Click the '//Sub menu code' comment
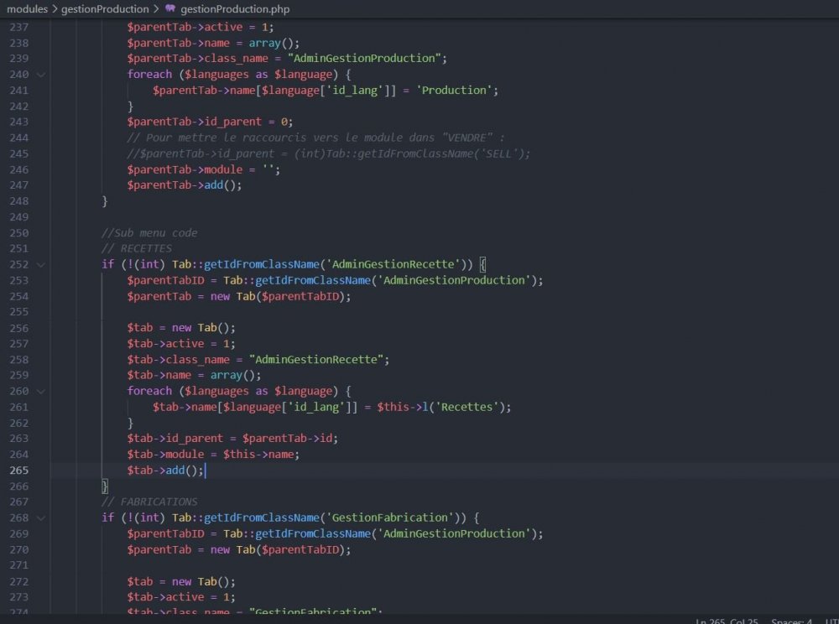839x624 pixels. (x=149, y=233)
